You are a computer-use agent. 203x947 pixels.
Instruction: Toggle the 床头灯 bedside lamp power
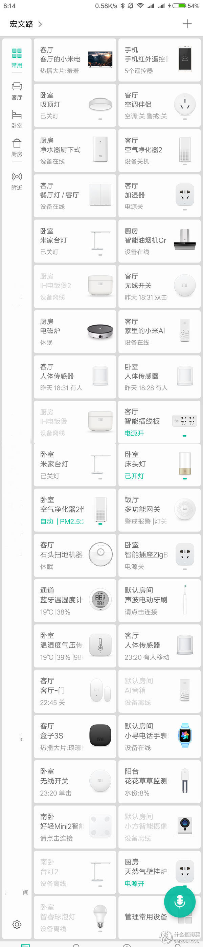coord(185,479)
